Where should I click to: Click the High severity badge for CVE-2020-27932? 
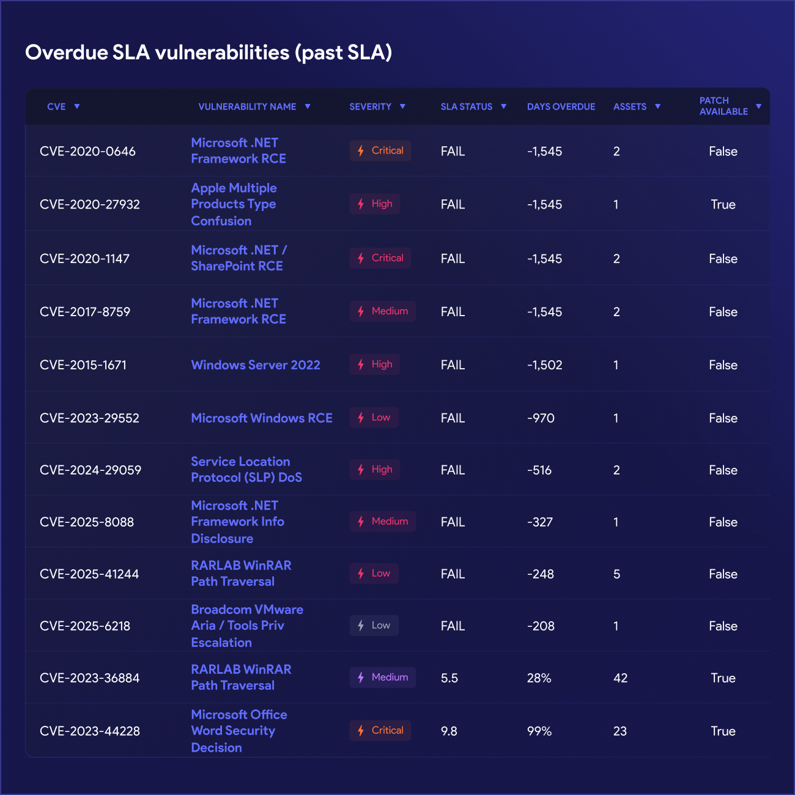click(x=375, y=204)
